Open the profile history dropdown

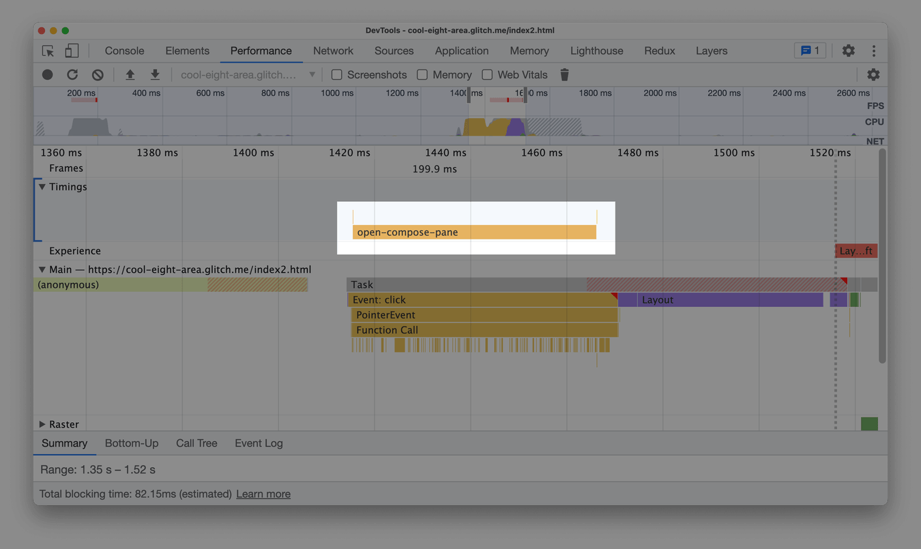(x=312, y=74)
